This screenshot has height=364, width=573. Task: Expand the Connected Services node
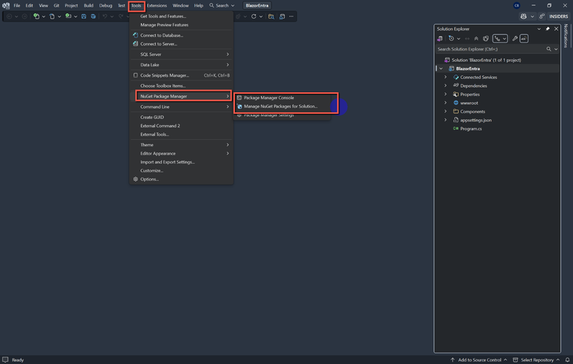coord(445,77)
